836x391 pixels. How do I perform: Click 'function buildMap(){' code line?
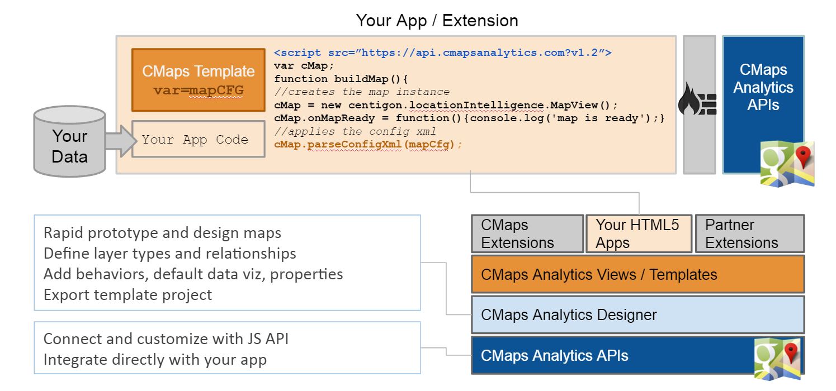click(x=341, y=79)
